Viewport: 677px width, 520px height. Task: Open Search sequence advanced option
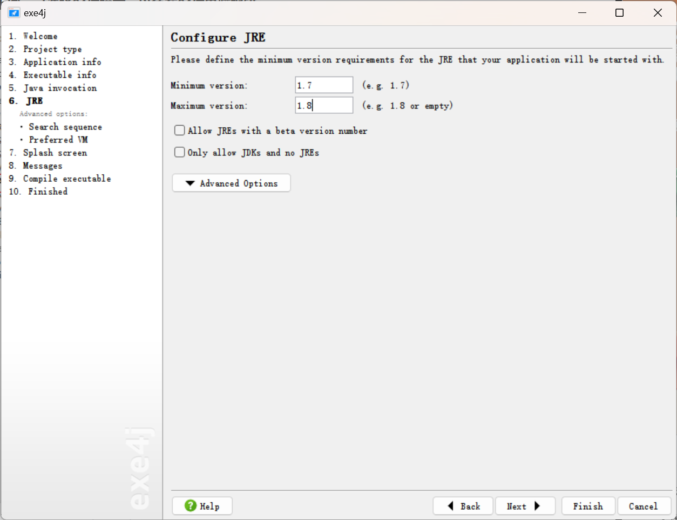(x=65, y=127)
